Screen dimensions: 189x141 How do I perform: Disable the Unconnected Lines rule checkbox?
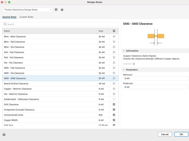click(x=114, y=115)
